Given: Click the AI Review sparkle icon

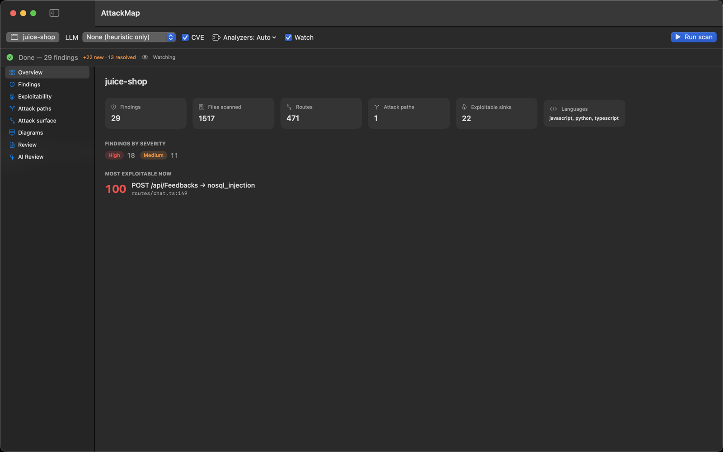Looking at the screenshot, I should tap(12, 157).
